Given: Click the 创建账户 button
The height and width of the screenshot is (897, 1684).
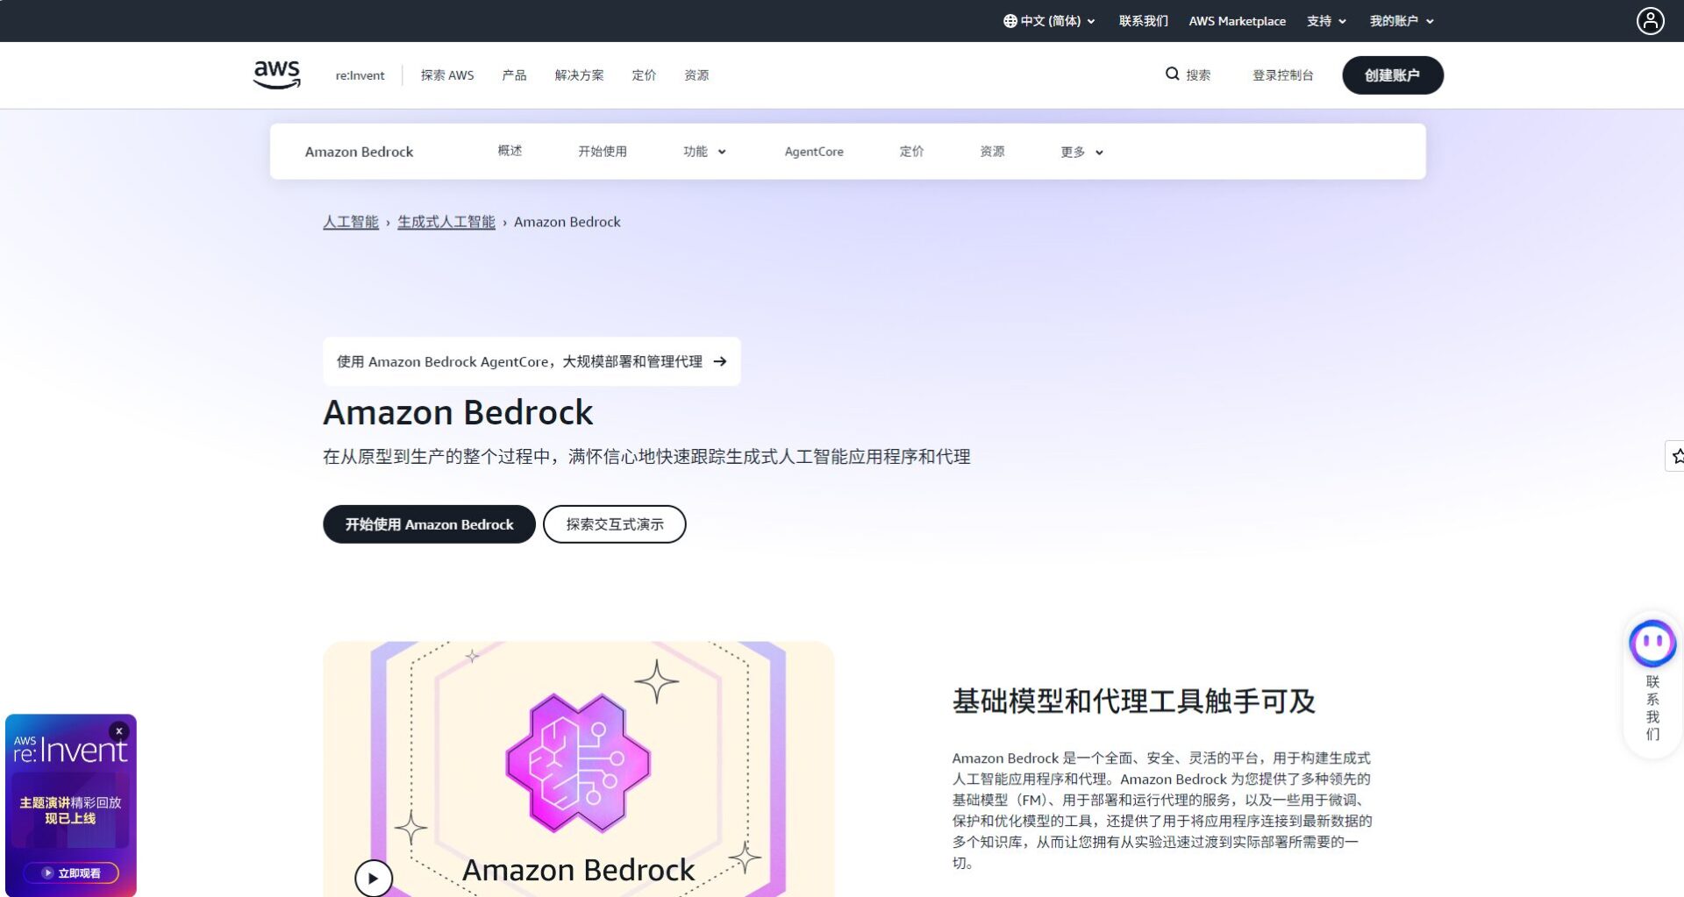Looking at the screenshot, I should click(1393, 75).
